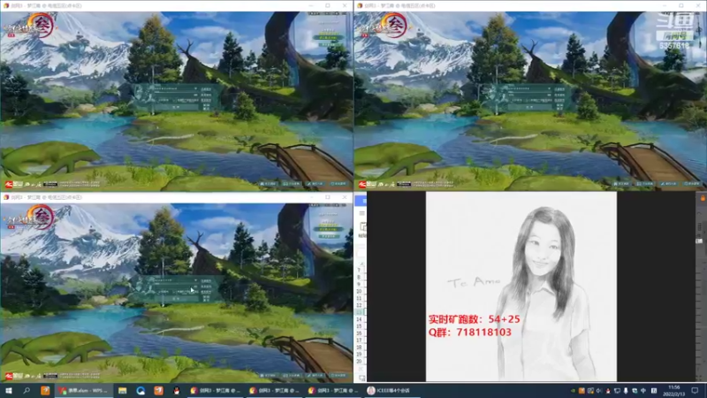Viewport: 707px width, 398px height.
Task: Open the File Explorer taskbar icon
Action: [122, 390]
